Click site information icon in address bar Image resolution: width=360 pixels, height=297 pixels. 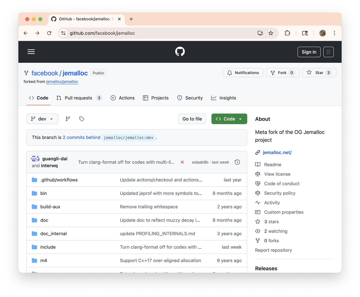[x=63, y=33]
